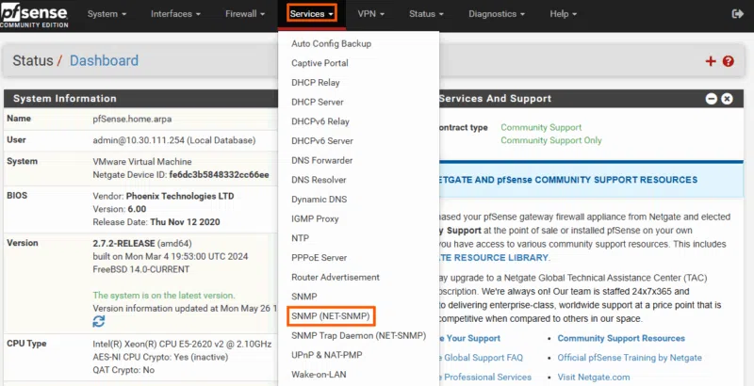
Task: Choose Captive Portal in Services menu
Action: tap(320, 63)
